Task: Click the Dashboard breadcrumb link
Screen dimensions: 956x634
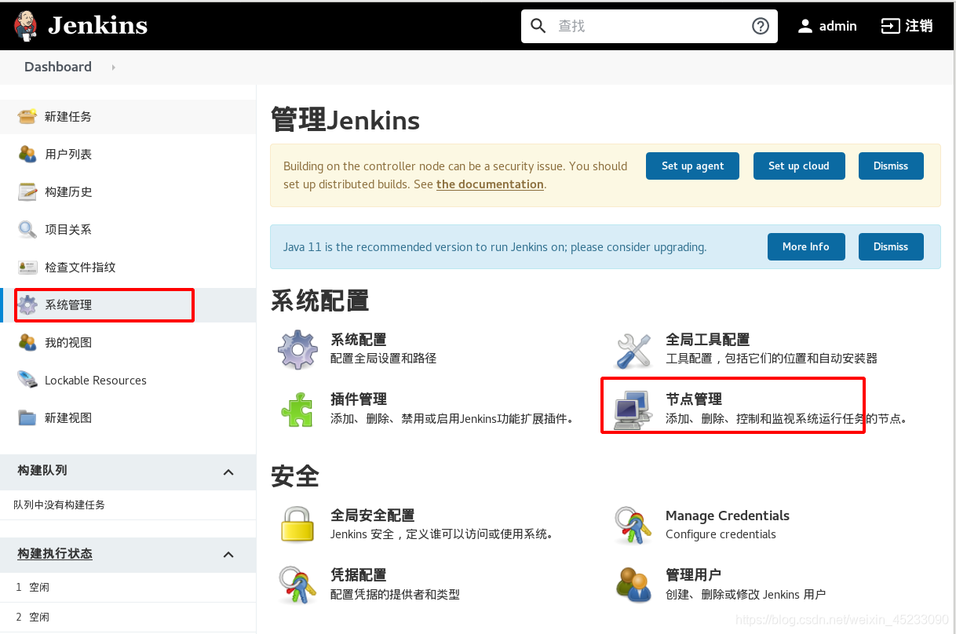Action: point(58,67)
